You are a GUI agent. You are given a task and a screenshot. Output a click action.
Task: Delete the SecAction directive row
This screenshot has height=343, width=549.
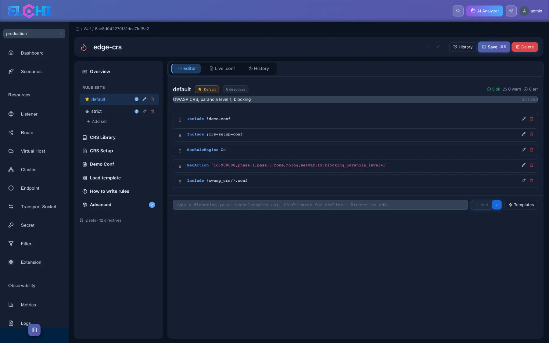[532, 165]
